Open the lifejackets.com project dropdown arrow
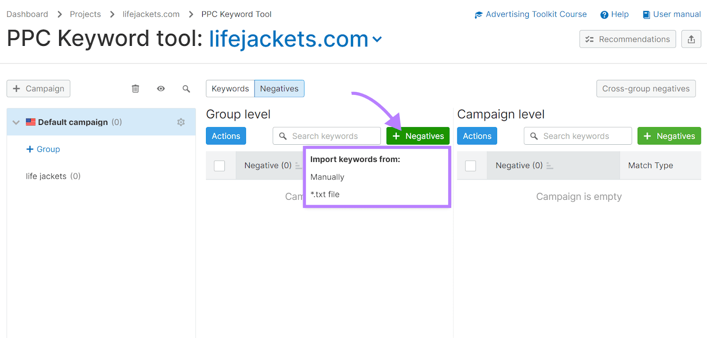 coord(377,39)
